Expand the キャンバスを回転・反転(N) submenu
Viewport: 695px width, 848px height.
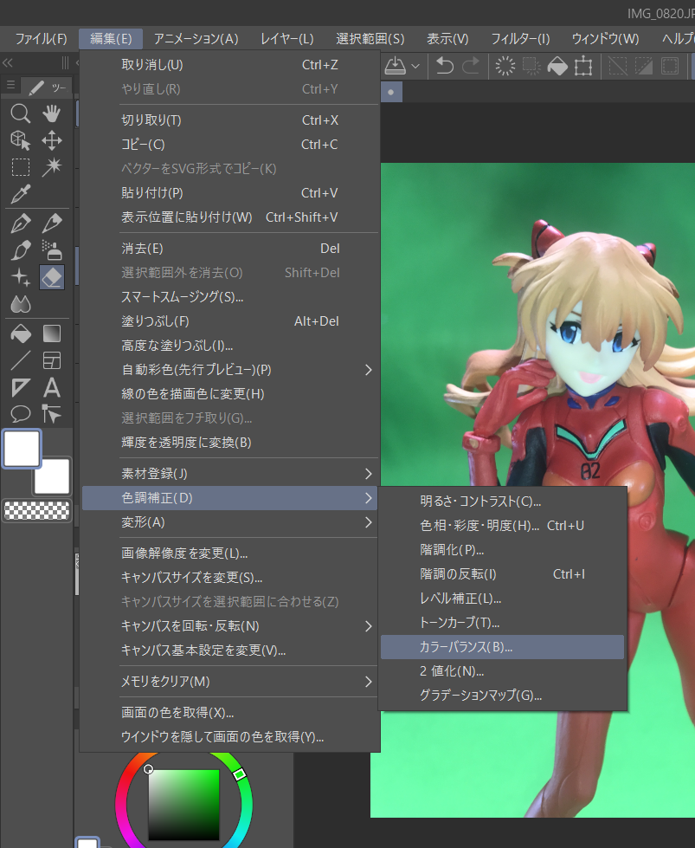coord(230,626)
